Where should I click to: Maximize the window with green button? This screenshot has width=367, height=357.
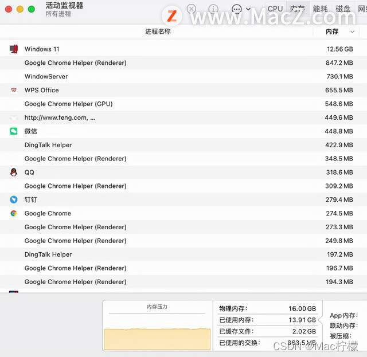point(32,9)
